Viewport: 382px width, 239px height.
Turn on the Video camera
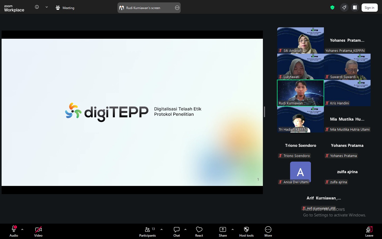click(x=38, y=230)
